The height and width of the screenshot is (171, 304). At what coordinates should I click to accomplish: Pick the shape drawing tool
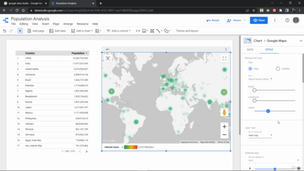(167, 31)
